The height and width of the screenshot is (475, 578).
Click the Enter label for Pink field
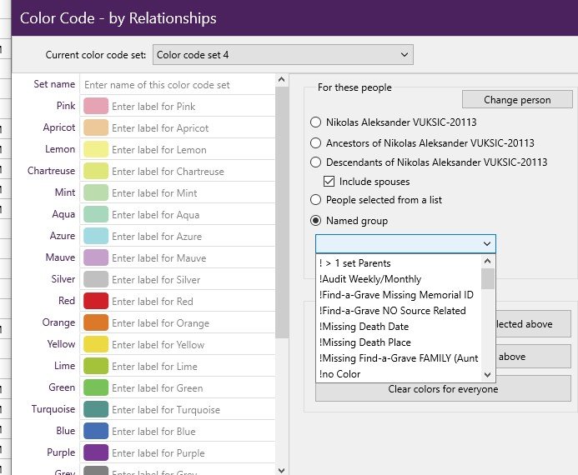(x=193, y=107)
